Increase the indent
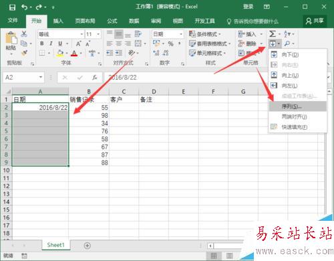This screenshot has height=261, width=334. [119, 53]
